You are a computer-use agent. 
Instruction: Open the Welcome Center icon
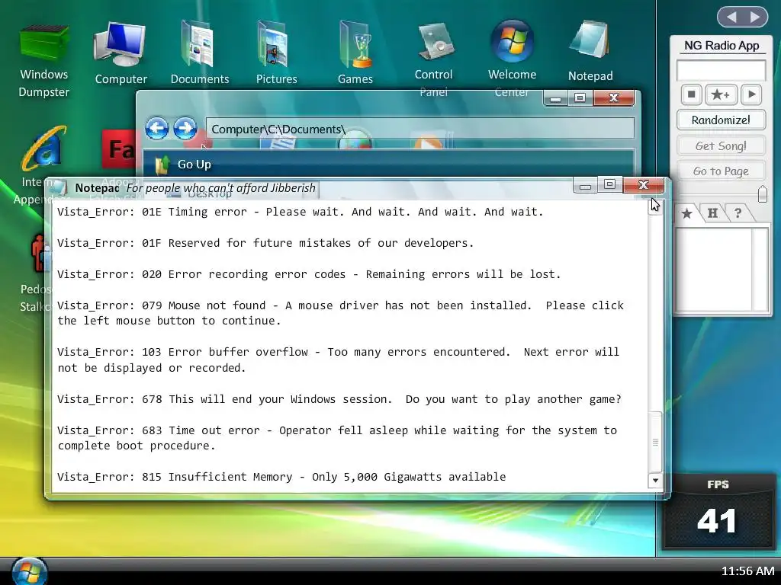point(512,59)
